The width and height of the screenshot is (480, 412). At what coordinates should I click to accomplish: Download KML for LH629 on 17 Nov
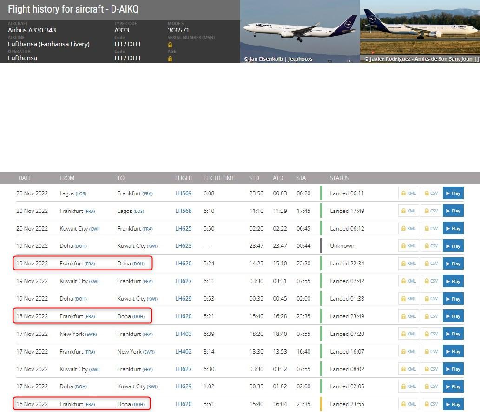pos(408,386)
